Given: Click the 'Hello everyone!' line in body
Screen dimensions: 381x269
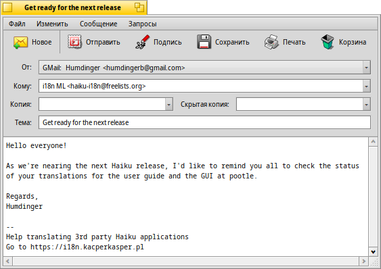Looking at the screenshot, I should [x=37, y=146].
